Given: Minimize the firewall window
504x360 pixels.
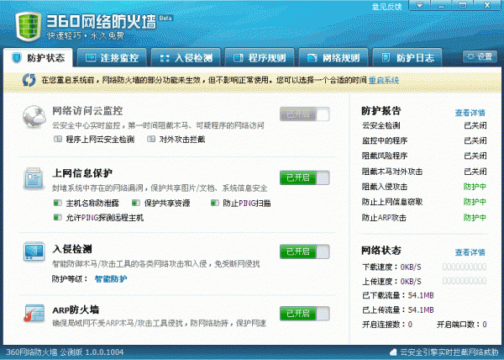Looking at the screenshot, I should 441,5.
